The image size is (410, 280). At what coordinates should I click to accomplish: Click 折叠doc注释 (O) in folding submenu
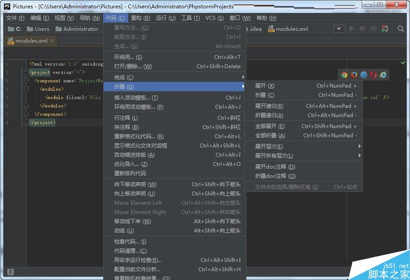pos(304,176)
